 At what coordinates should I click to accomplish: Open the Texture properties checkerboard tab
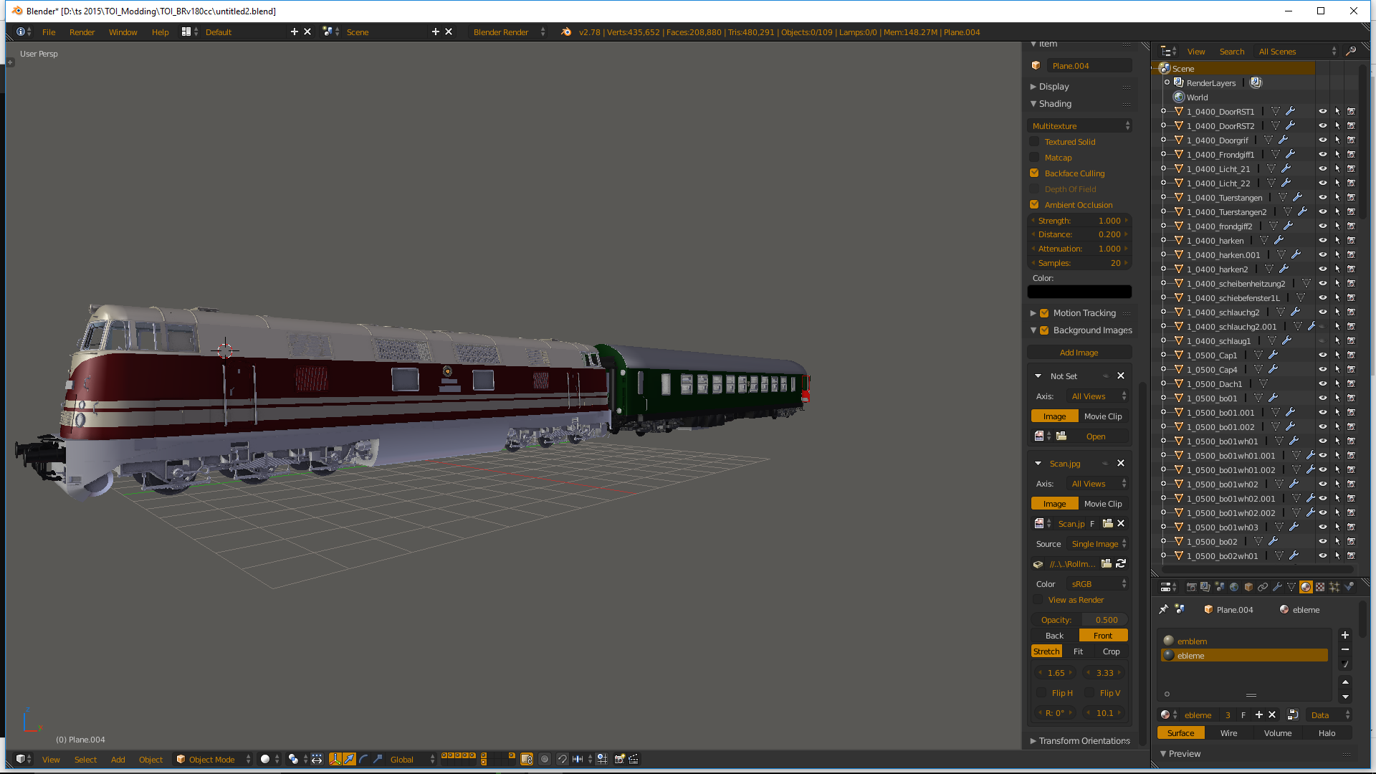coord(1320,587)
